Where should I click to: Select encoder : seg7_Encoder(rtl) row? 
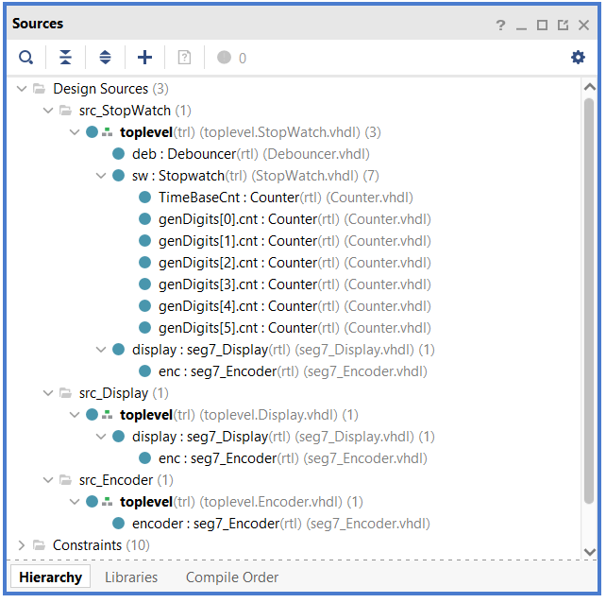(x=281, y=524)
